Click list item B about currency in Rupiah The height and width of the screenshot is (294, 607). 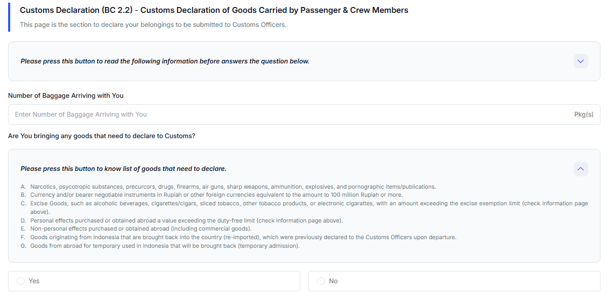216,195
